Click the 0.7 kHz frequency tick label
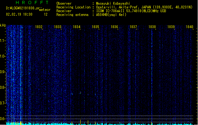 [3, 103]
